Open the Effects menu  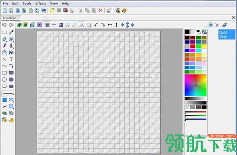[x=41, y=3]
